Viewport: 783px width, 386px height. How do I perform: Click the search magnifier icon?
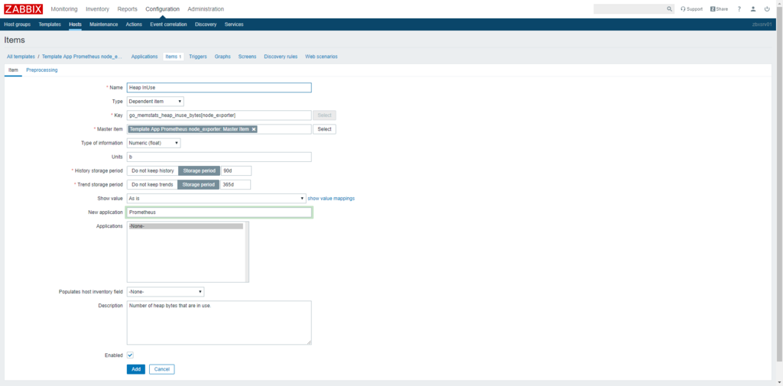pos(670,9)
